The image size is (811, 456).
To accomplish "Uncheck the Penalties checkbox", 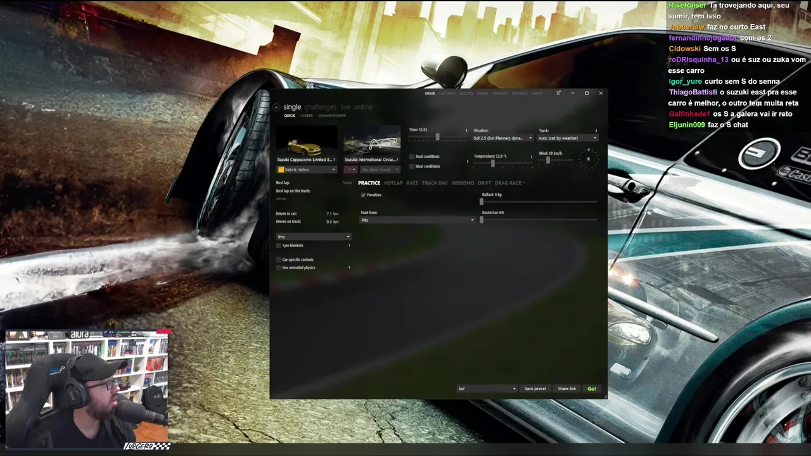I will [363, 195].
